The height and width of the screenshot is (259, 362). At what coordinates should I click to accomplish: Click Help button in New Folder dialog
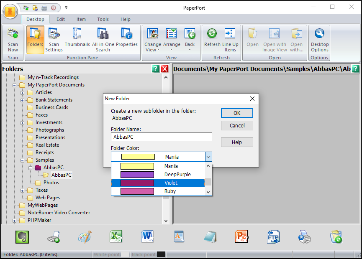pos(237,142)
